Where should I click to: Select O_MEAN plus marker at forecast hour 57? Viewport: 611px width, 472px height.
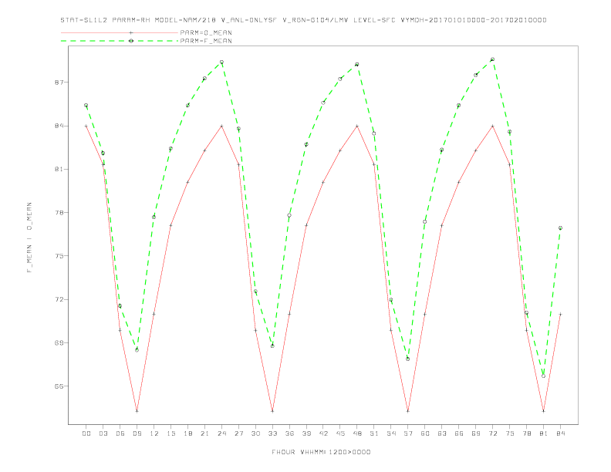[408, 411]
